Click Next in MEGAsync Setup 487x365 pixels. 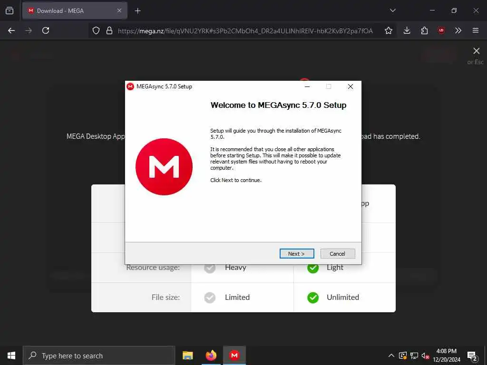click(297, 254)
